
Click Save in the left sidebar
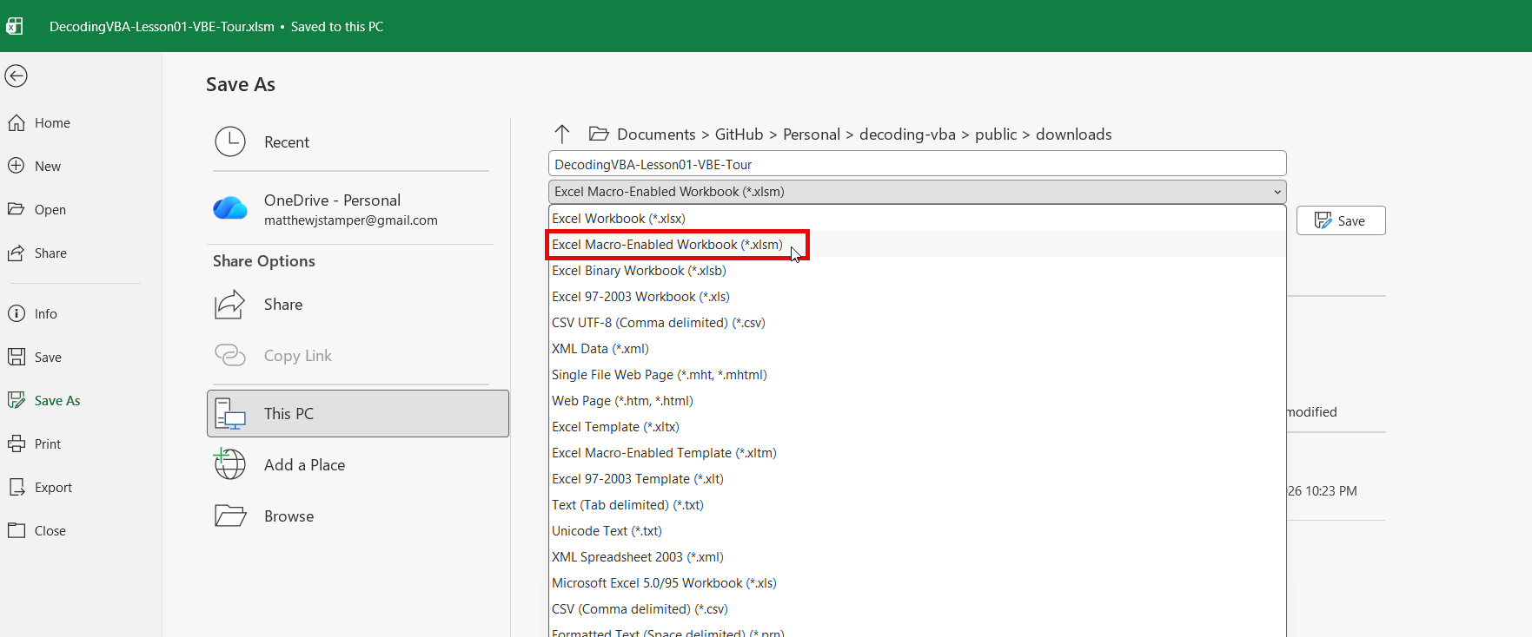point(35,358)
